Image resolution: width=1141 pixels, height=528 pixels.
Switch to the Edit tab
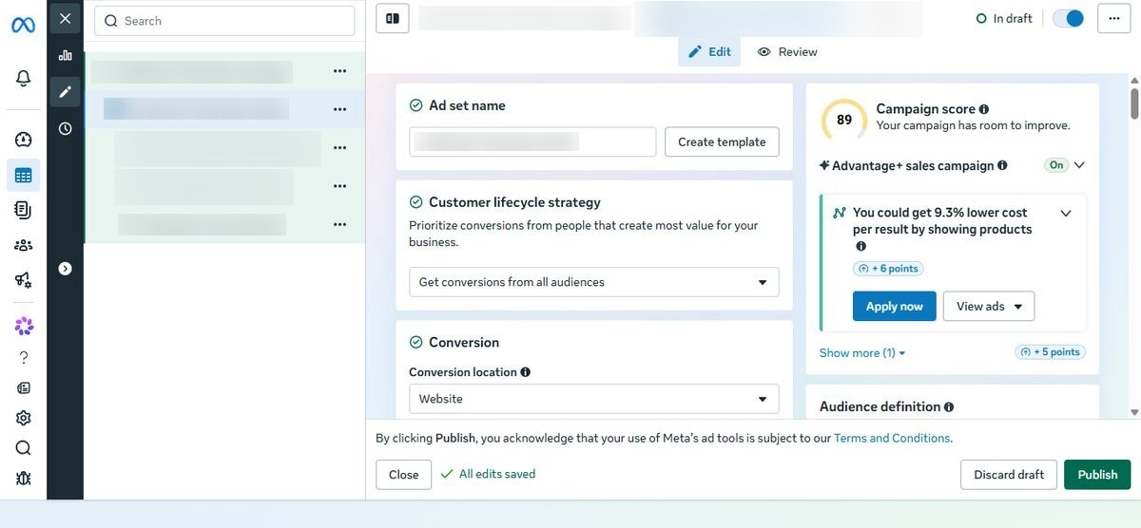coord(709,52)
